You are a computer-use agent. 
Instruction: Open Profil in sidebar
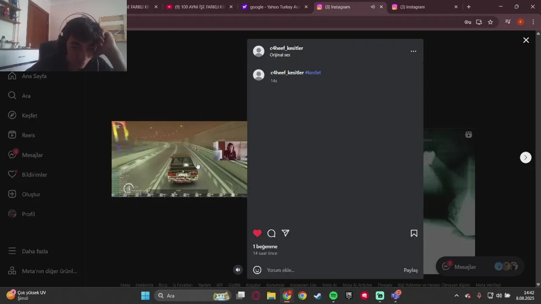[22, 214]
